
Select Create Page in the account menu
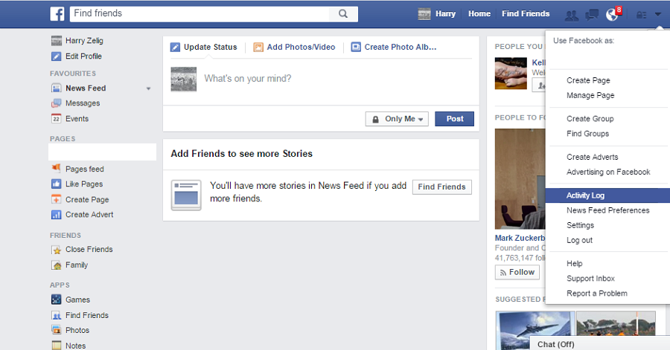(x=588, y=80)
